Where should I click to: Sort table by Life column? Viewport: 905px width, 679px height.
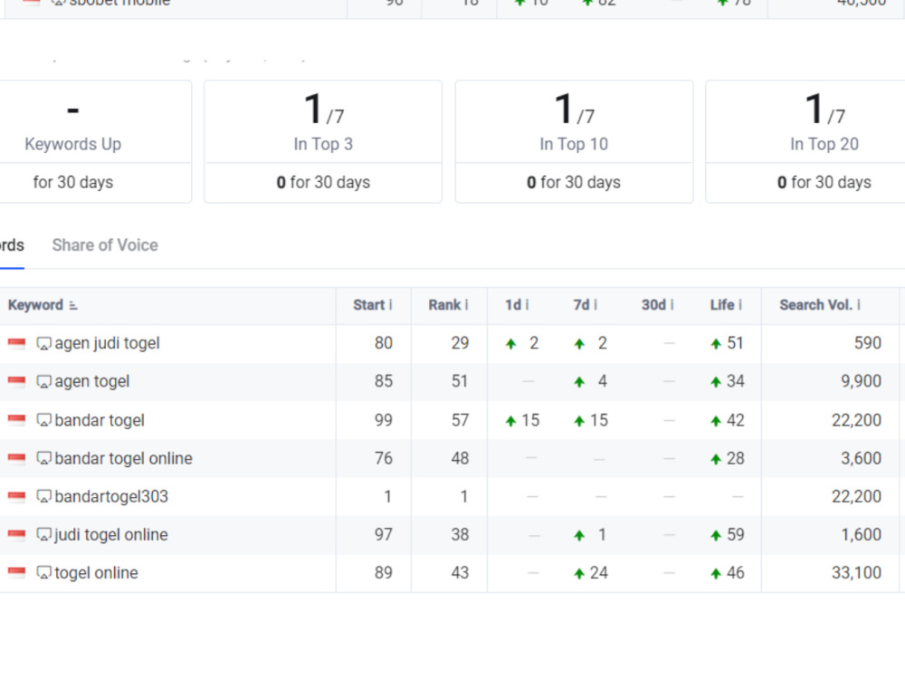[722, 305]
